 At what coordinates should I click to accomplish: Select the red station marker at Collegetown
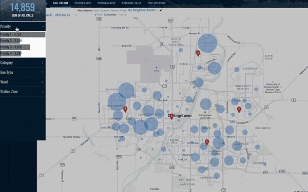(x=171, y=117)
